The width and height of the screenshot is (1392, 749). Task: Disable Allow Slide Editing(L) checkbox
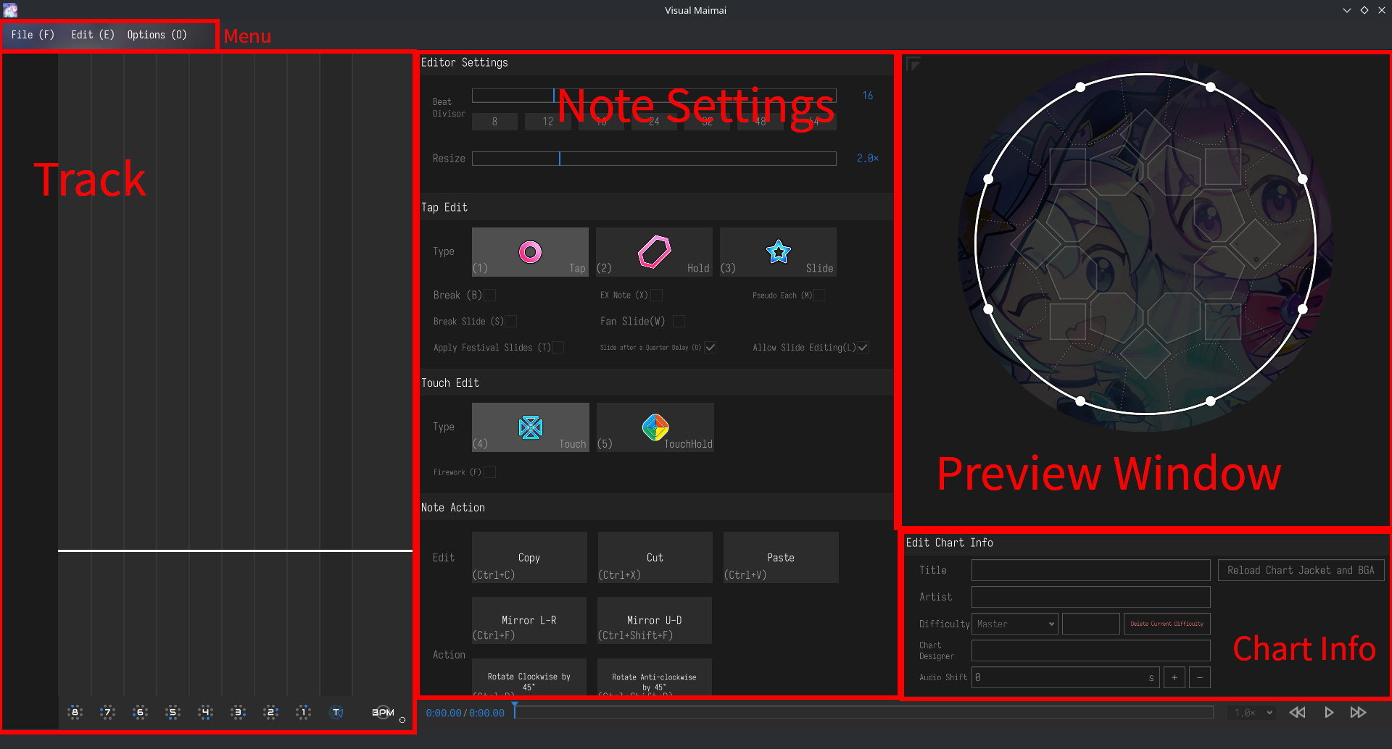pos(863,348)
